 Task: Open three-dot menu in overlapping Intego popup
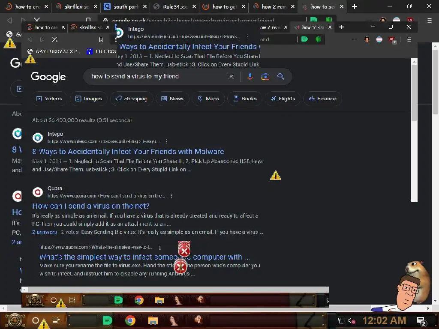[x=247, y=36]
